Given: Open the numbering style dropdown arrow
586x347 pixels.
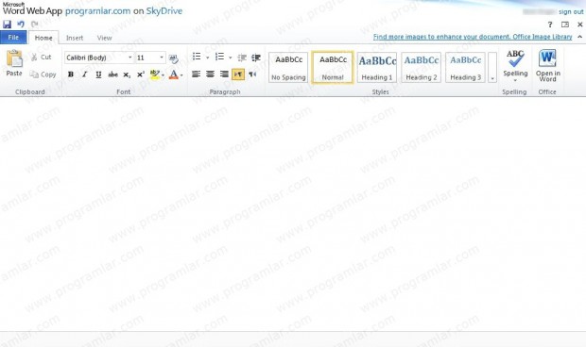Looking at the screenshot, I should (x=231, y=58).
